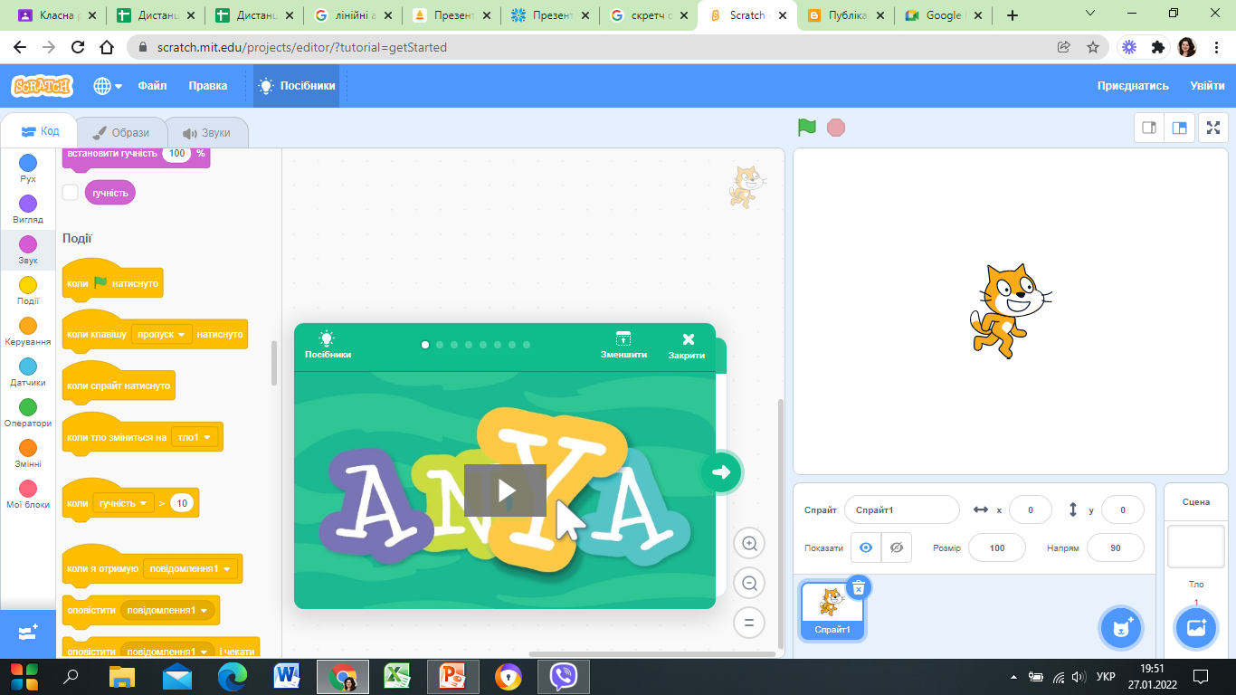1236x695 pixels.
Task: Click Увійти sign-in link
Action: pos(1207,86)
